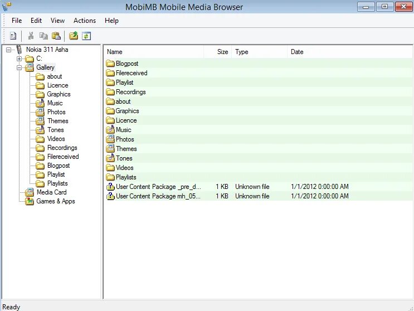Open the Actions menu
The image size is (414, 311).
(x=85, y=21)
